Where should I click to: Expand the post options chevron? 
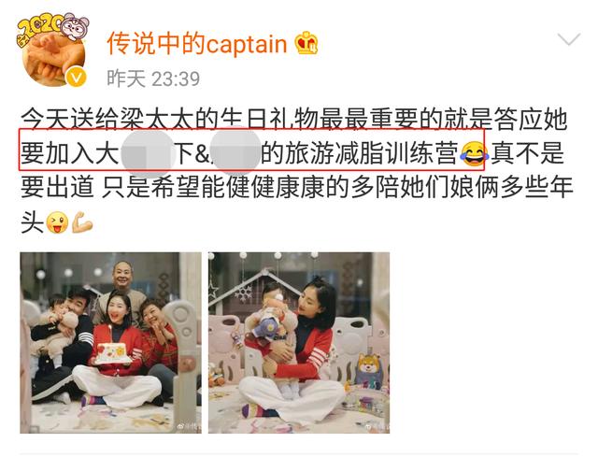pyautogui.click(x=569, y=39)
